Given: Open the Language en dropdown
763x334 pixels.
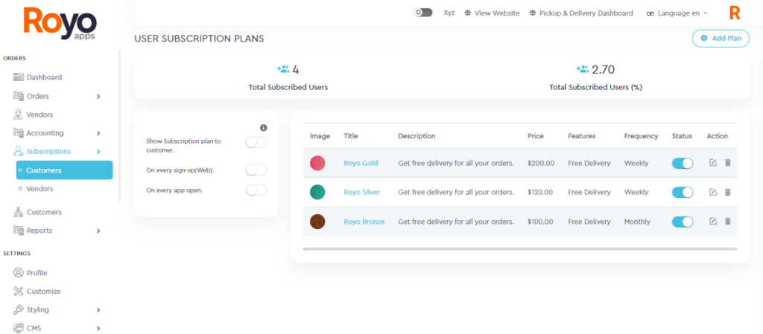Looking at the screenshot, I should point(677,13).
